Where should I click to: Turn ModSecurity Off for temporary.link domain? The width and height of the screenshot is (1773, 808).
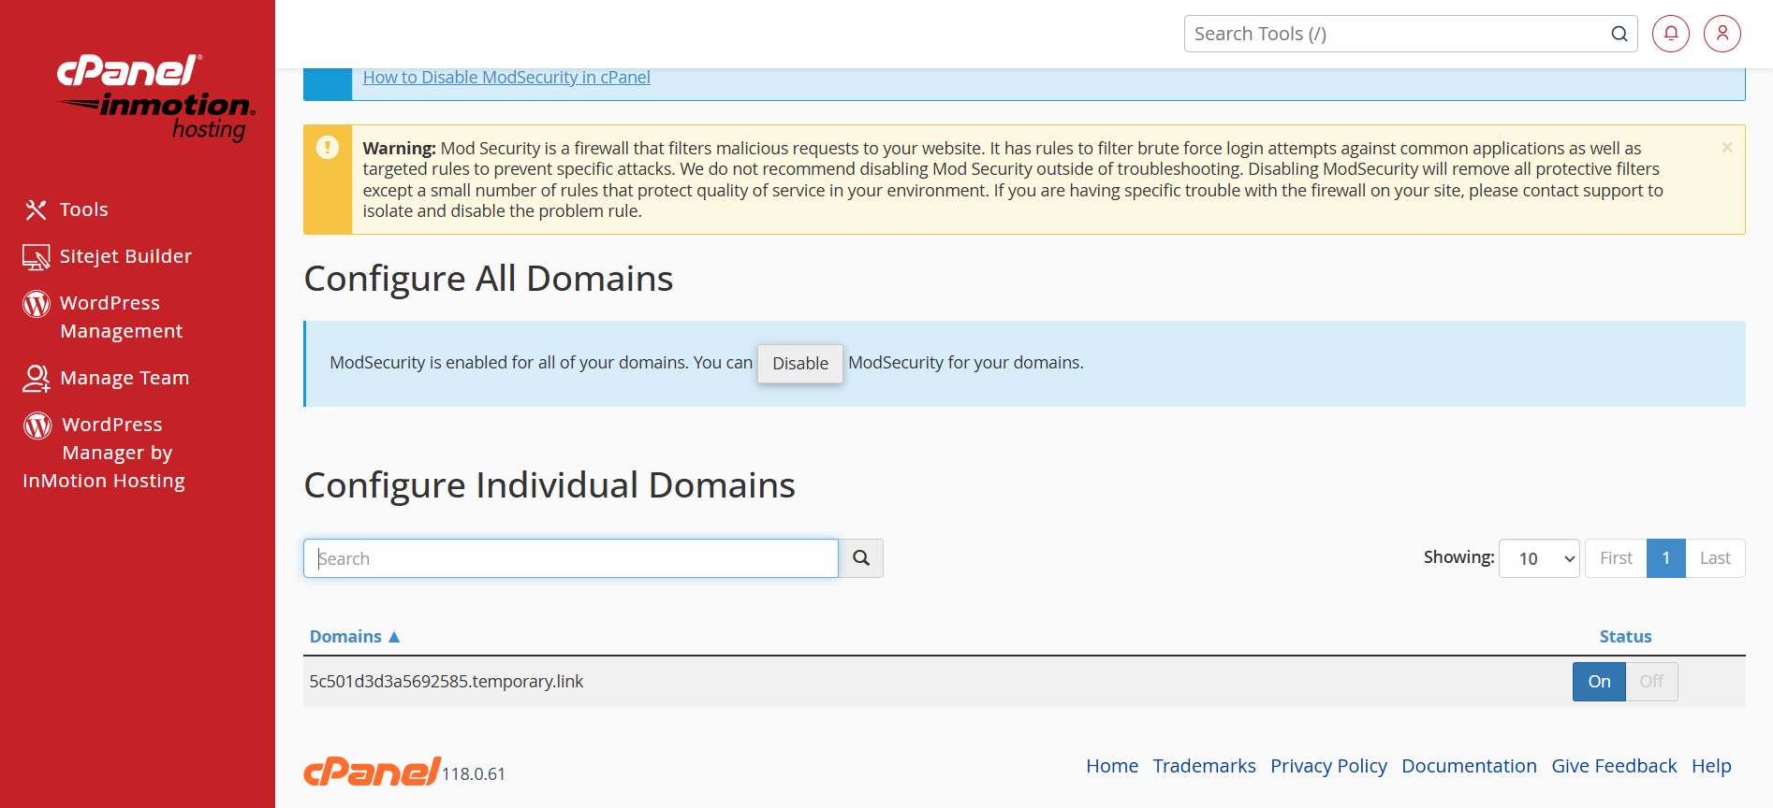pyautogui.click(x=1651, y=682)
